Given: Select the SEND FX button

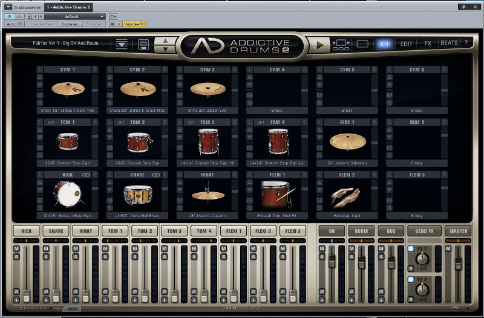Looking at the screenshot, I should tap(425, 231).
